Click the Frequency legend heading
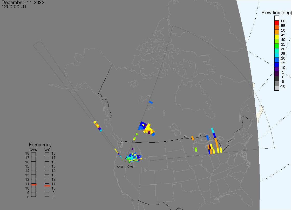The width and height of the screenshot is (292, 210). click(x=40, y=145)
